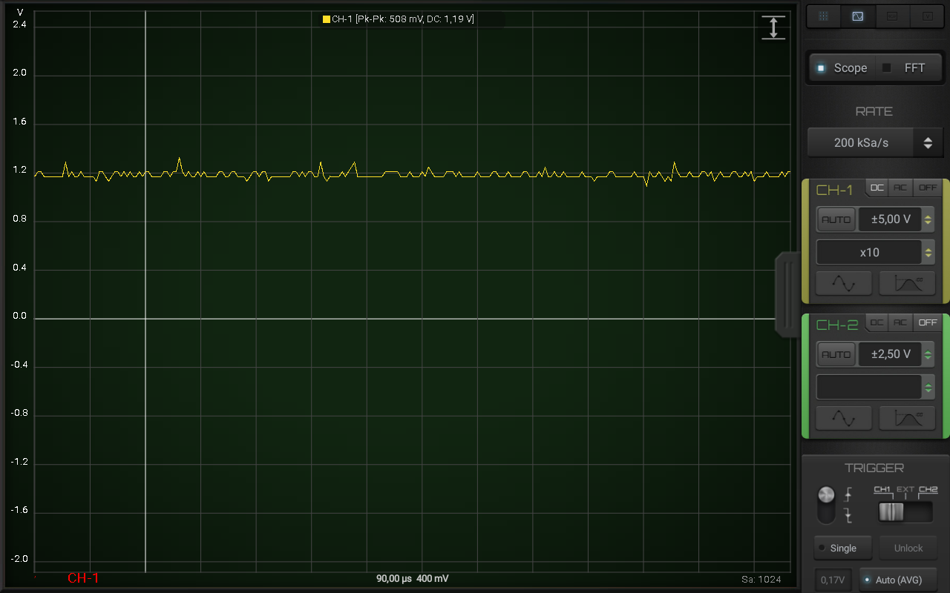Click red CH-1 label below graph
The height and width of the screenshot is (593, 950).
83,578
